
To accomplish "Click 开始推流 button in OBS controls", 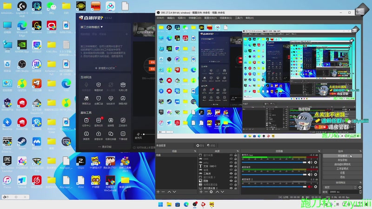I will (342, 156).
